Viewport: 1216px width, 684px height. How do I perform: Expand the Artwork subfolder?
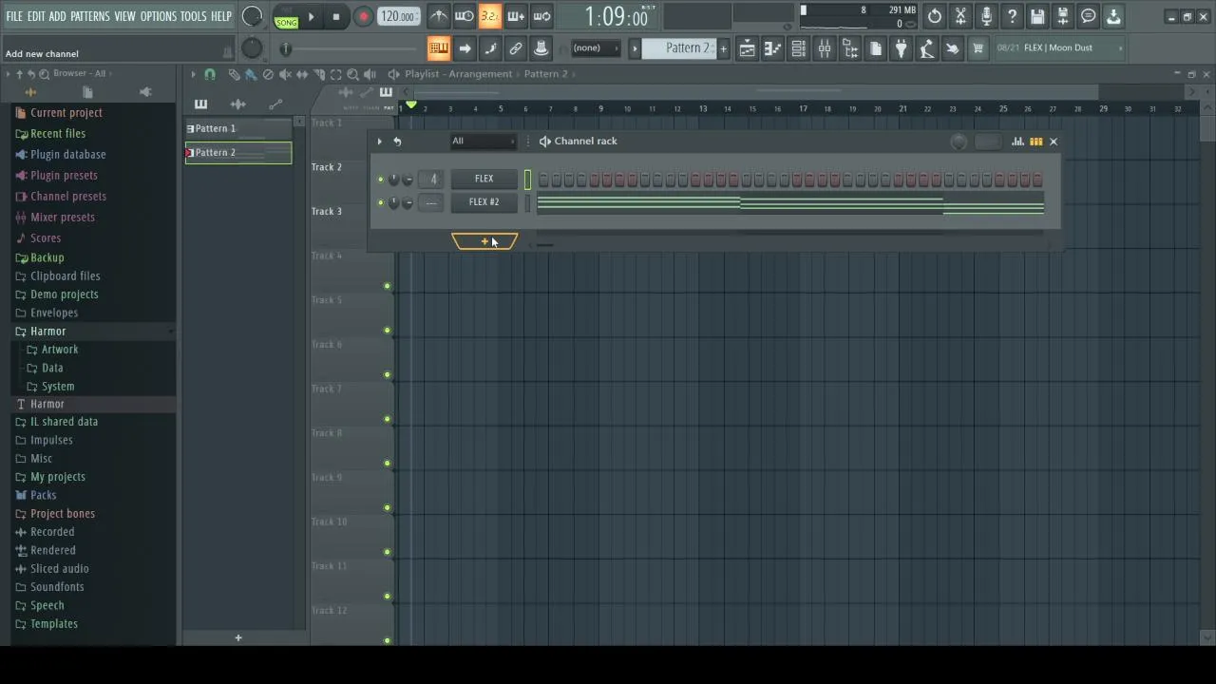click(59, 350)
